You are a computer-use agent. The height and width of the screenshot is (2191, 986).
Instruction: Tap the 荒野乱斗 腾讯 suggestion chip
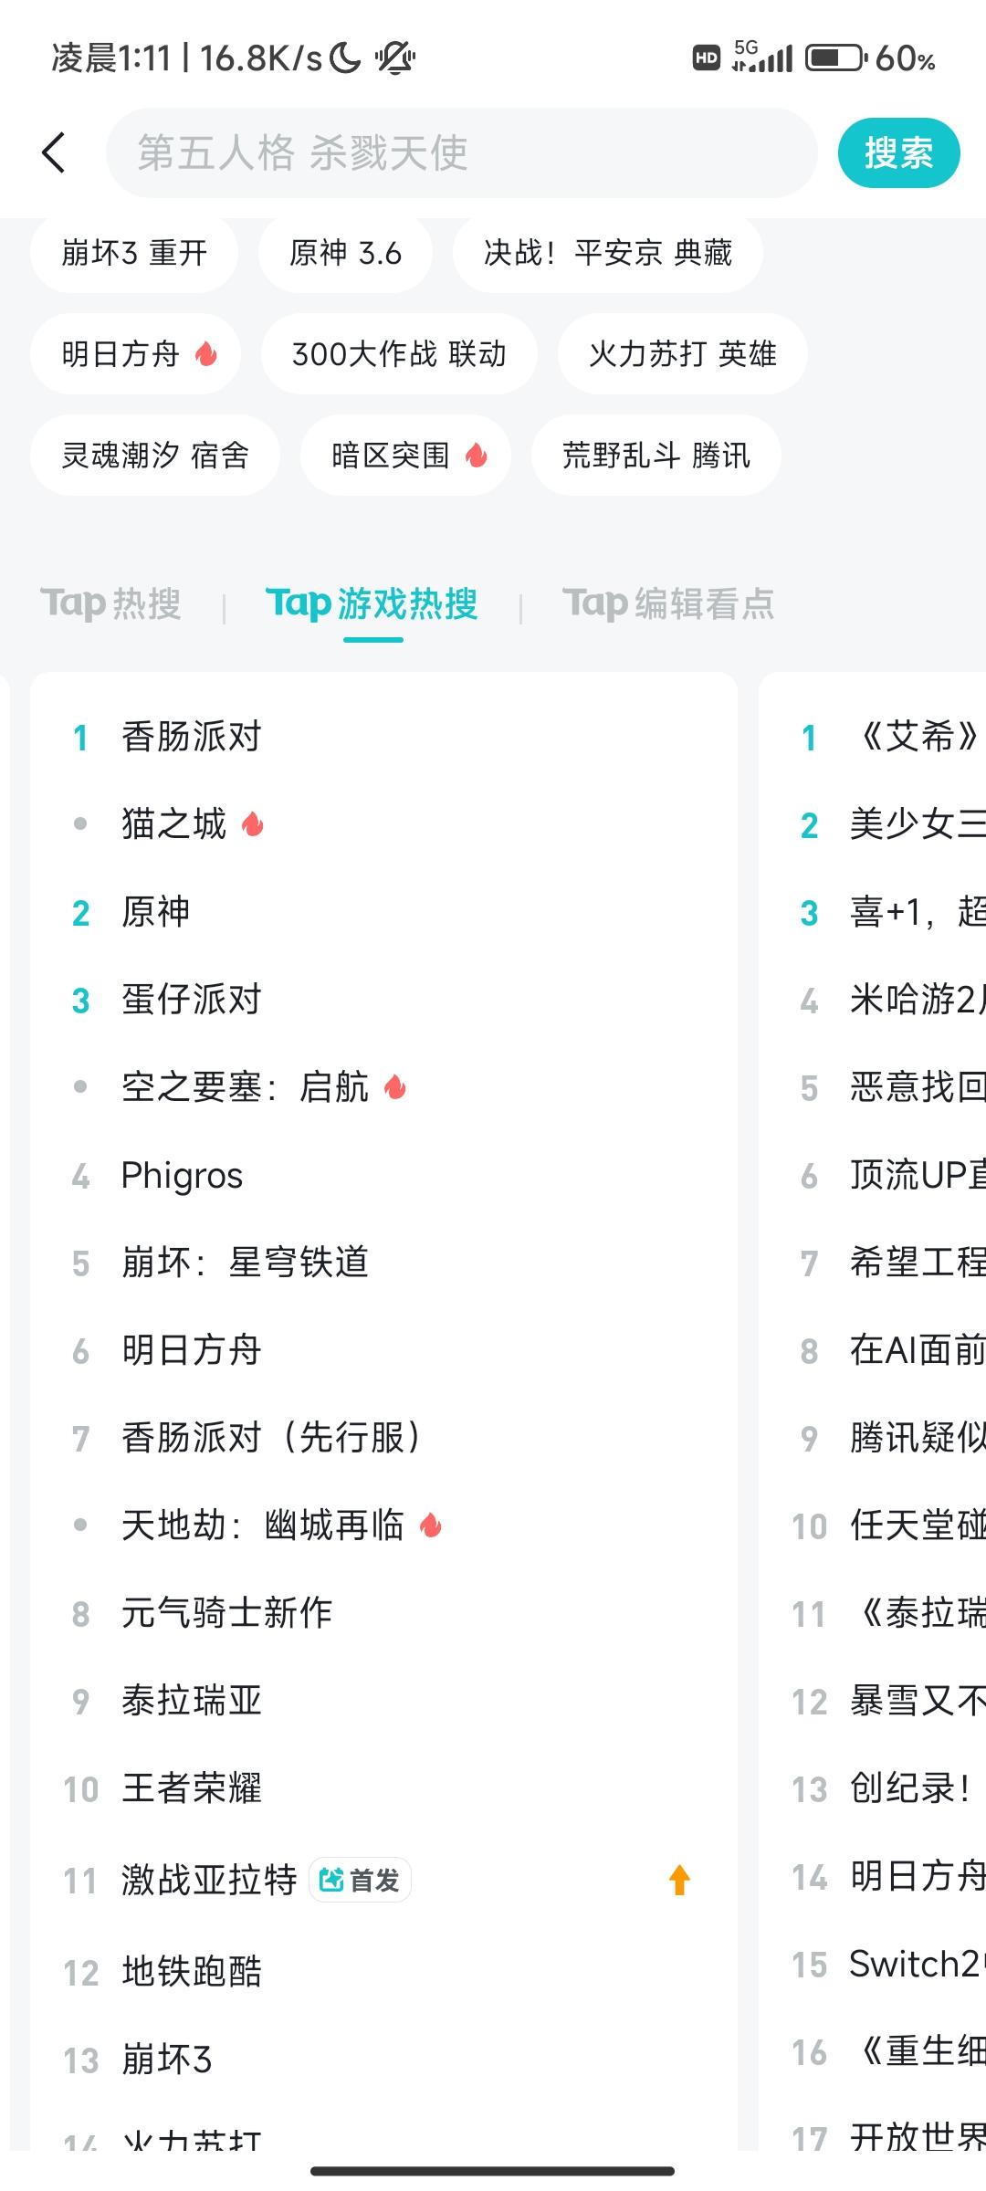656,455
